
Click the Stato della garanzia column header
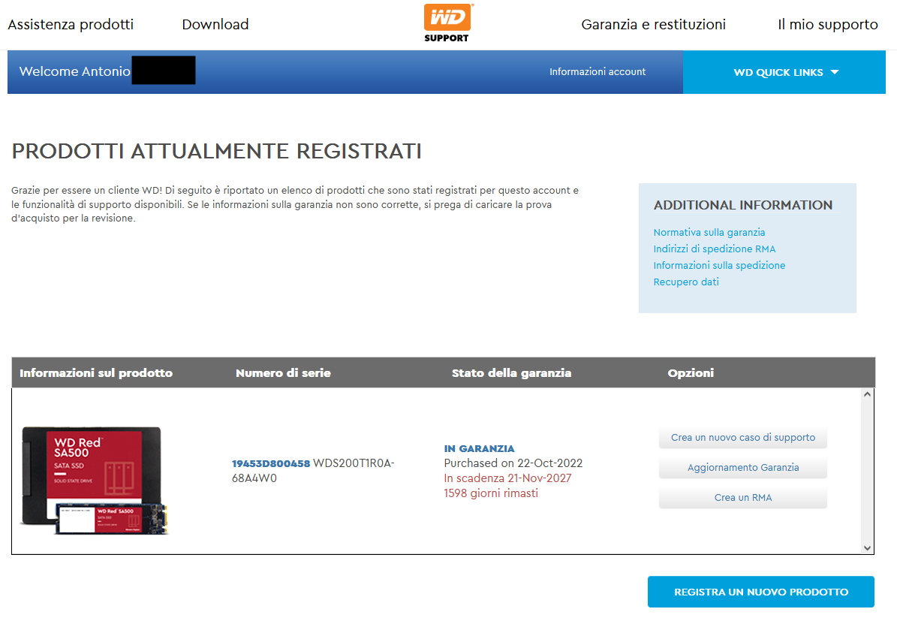pyautogui.click(x=511, y=373)
